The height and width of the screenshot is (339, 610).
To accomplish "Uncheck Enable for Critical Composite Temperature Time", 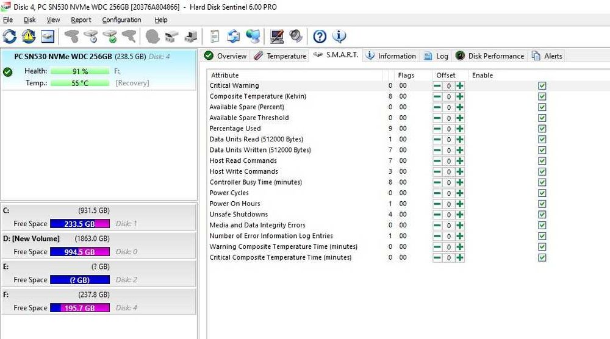I will (x=542, y=258).
